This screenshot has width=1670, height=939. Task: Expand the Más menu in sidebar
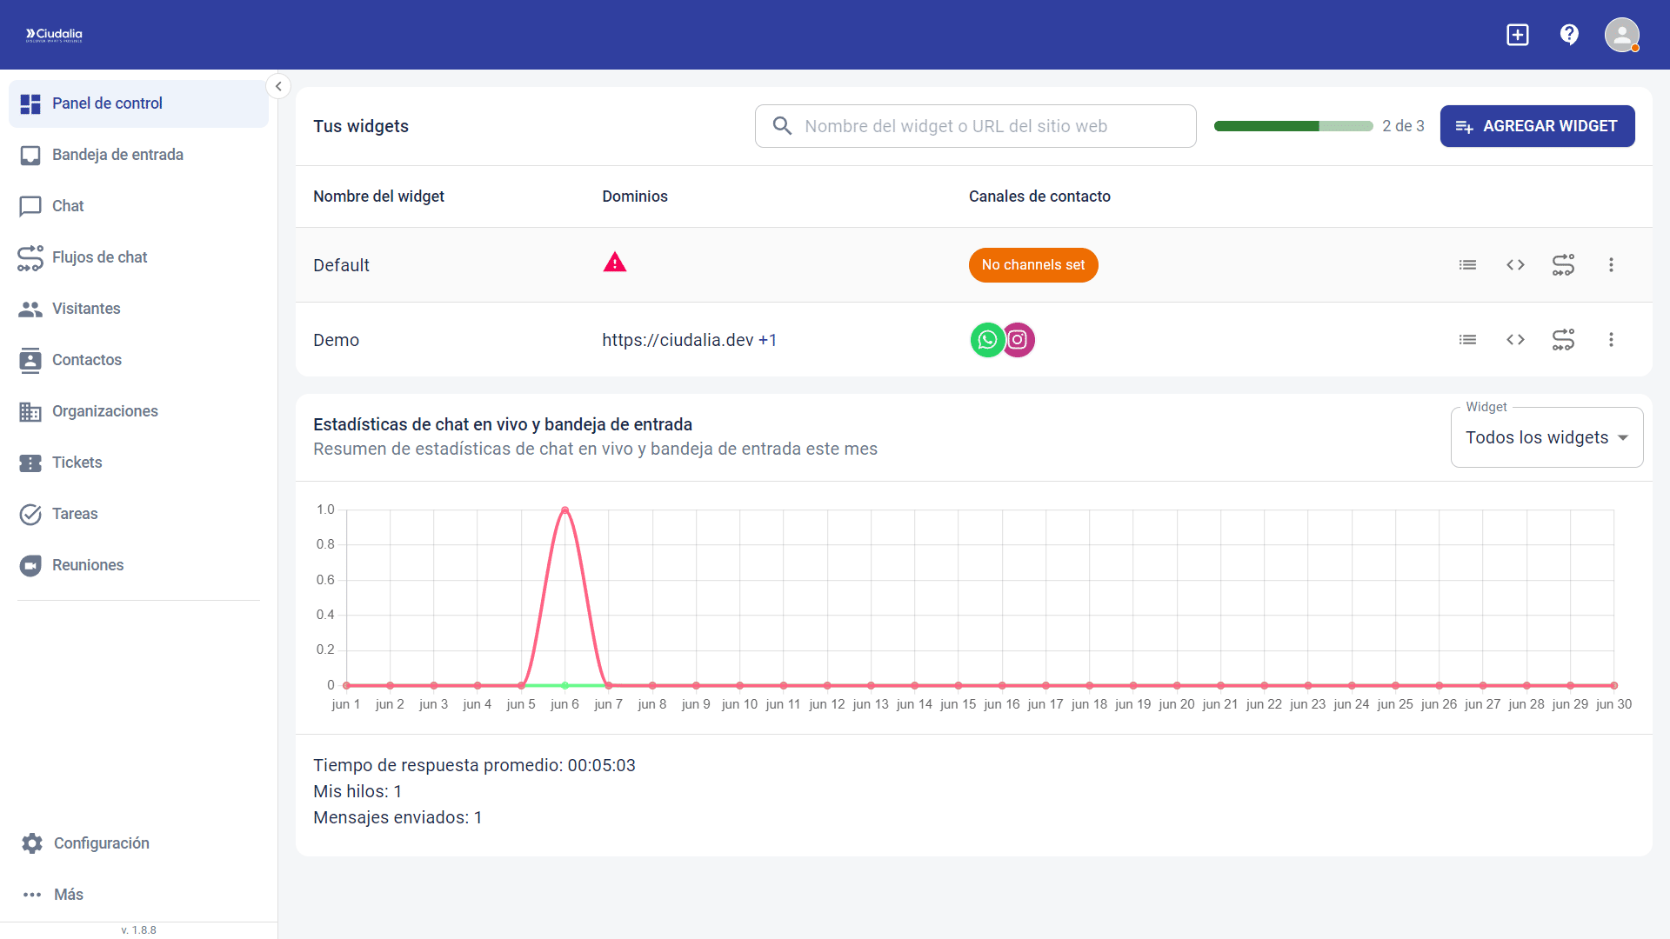tap(68, 895)
